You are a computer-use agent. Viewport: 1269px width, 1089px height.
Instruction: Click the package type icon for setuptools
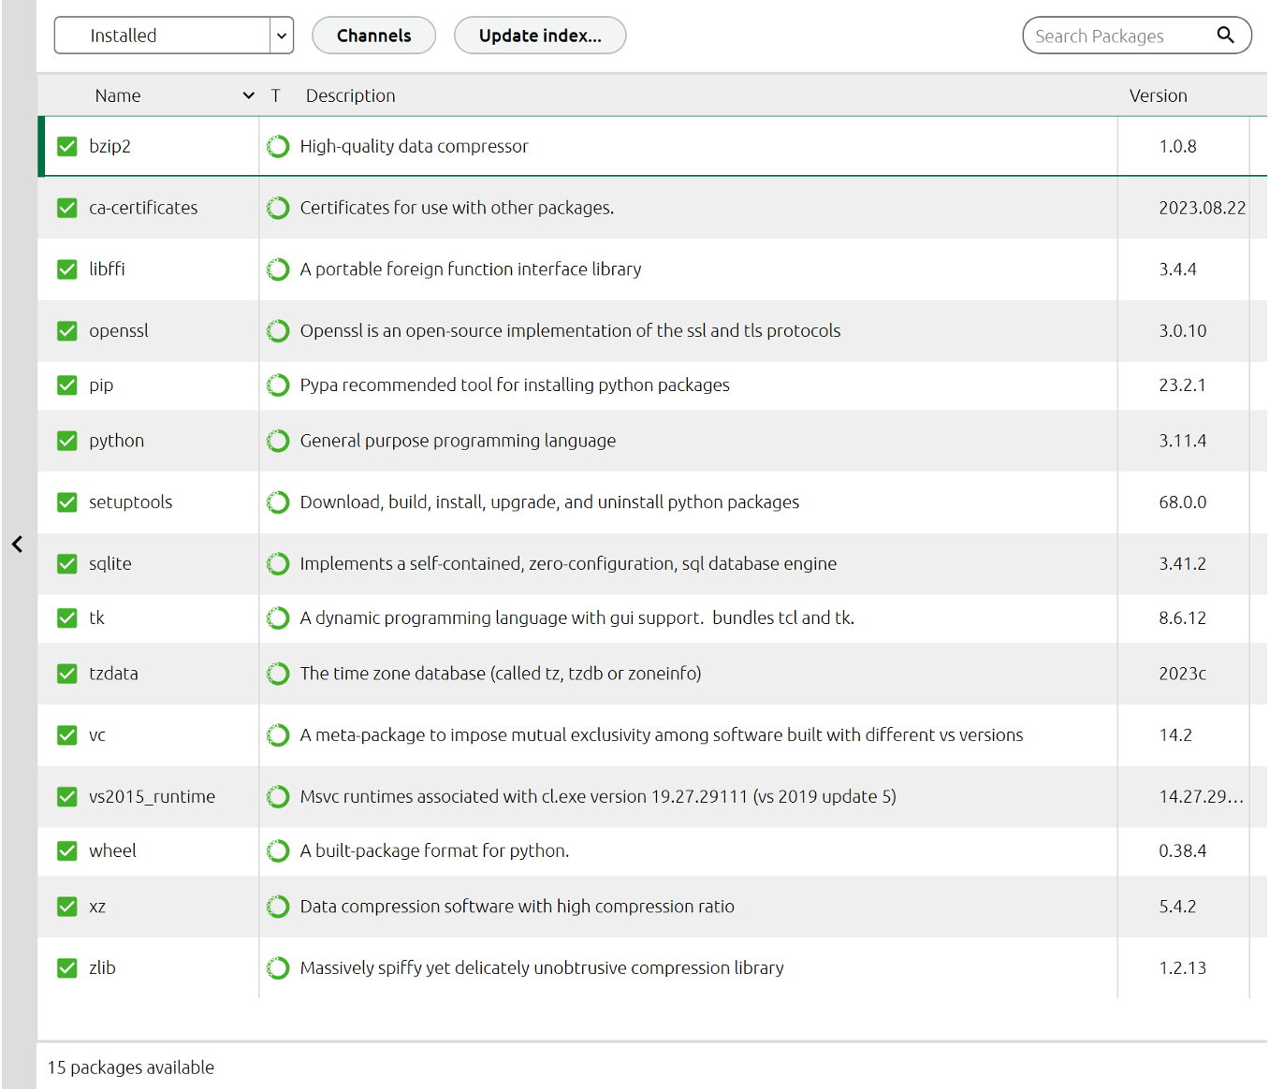tap(278, 502)
